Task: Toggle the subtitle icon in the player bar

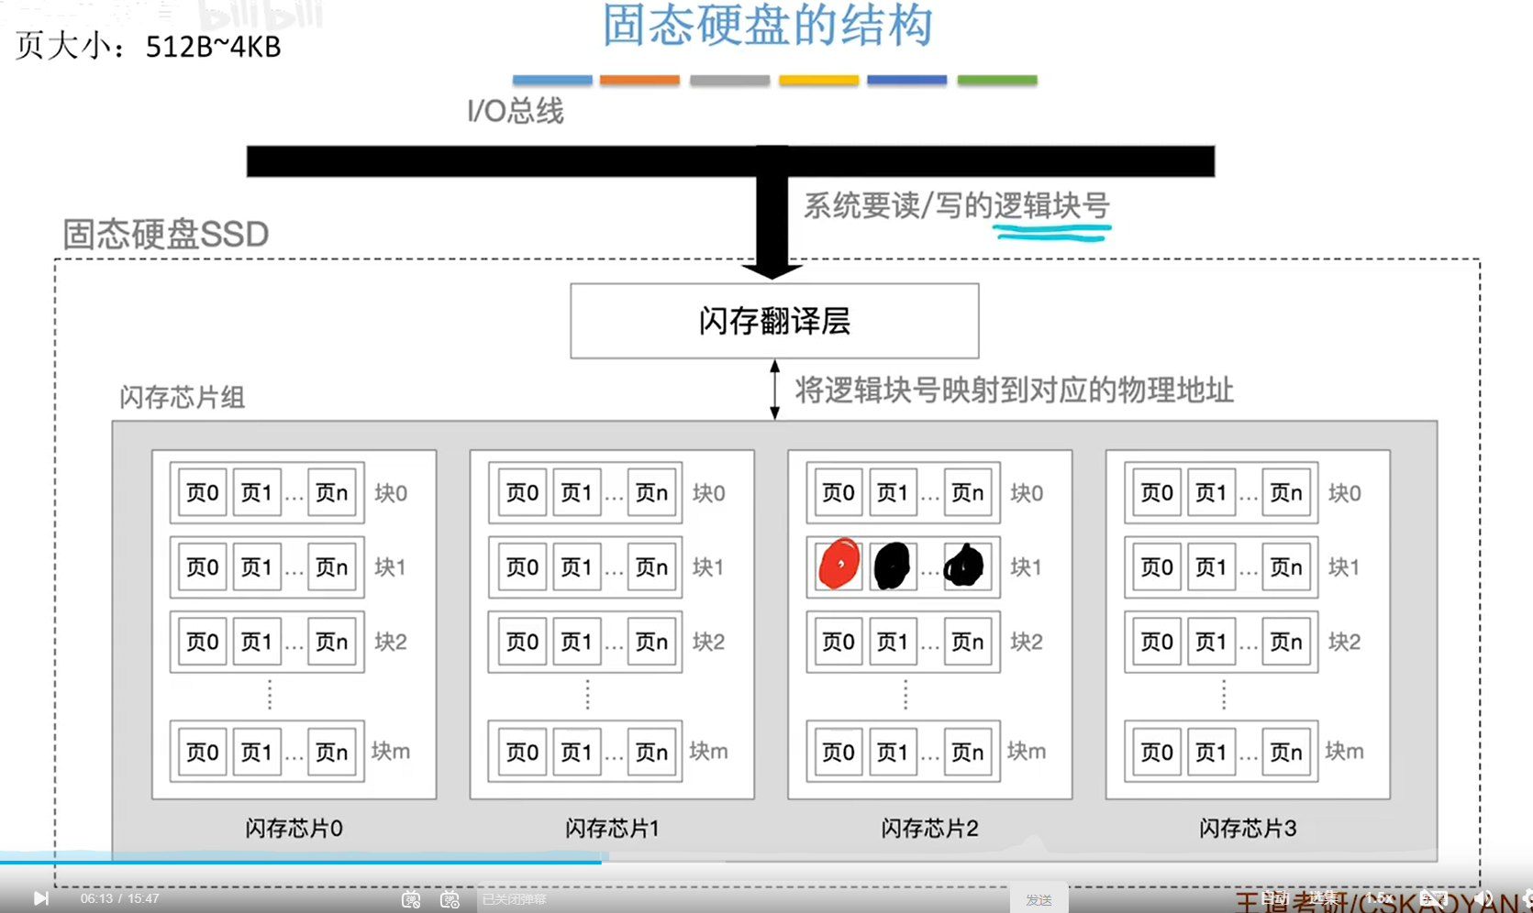Action: [x=1433, y=898]
